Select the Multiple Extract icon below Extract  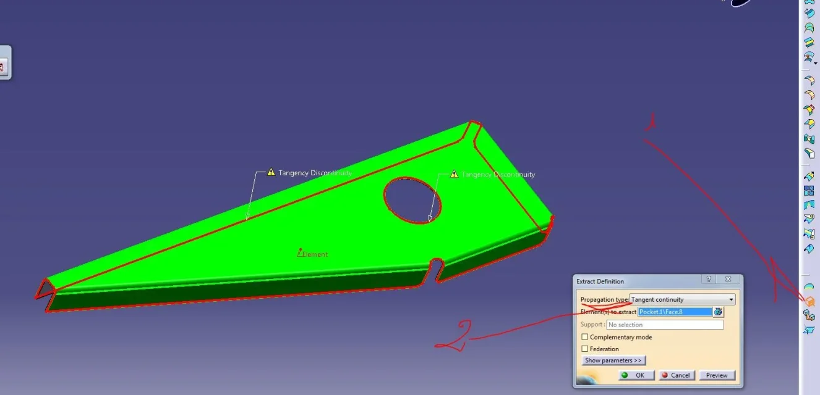809,315
